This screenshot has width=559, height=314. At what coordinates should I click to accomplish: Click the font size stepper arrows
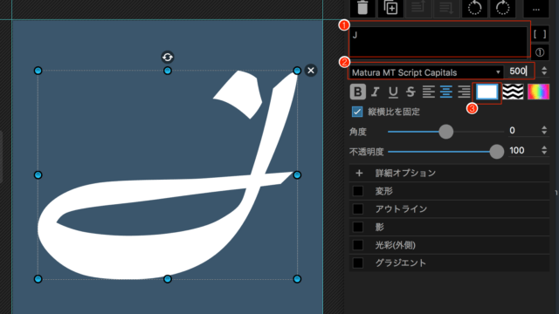(x=544, y=71)
